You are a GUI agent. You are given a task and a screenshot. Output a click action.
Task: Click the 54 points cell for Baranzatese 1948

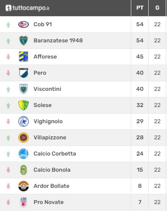pos(140,41)
